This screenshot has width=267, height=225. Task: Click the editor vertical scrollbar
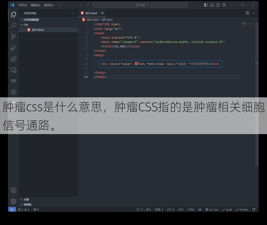pyautogui.click(x=257, y=94)
